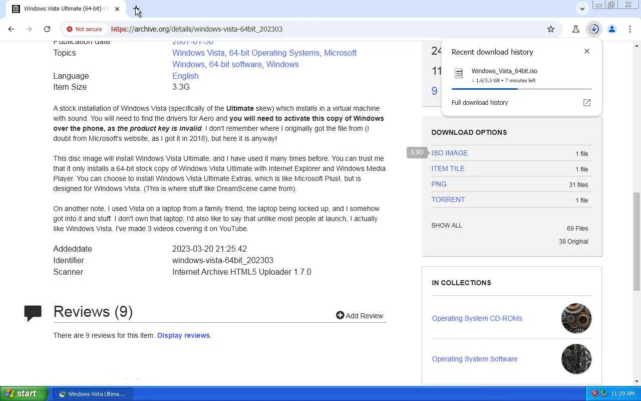Click the Add Review plus icon
Image resolution: width=641 pixels, height=401 pixels.
(340, 315)
